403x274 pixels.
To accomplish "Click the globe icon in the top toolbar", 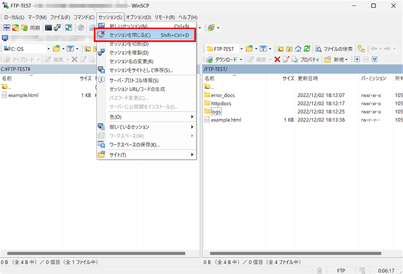I will pos(211,28).
